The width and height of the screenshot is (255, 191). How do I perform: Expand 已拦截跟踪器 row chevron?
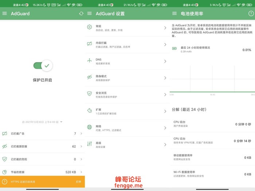pos(81,146)
